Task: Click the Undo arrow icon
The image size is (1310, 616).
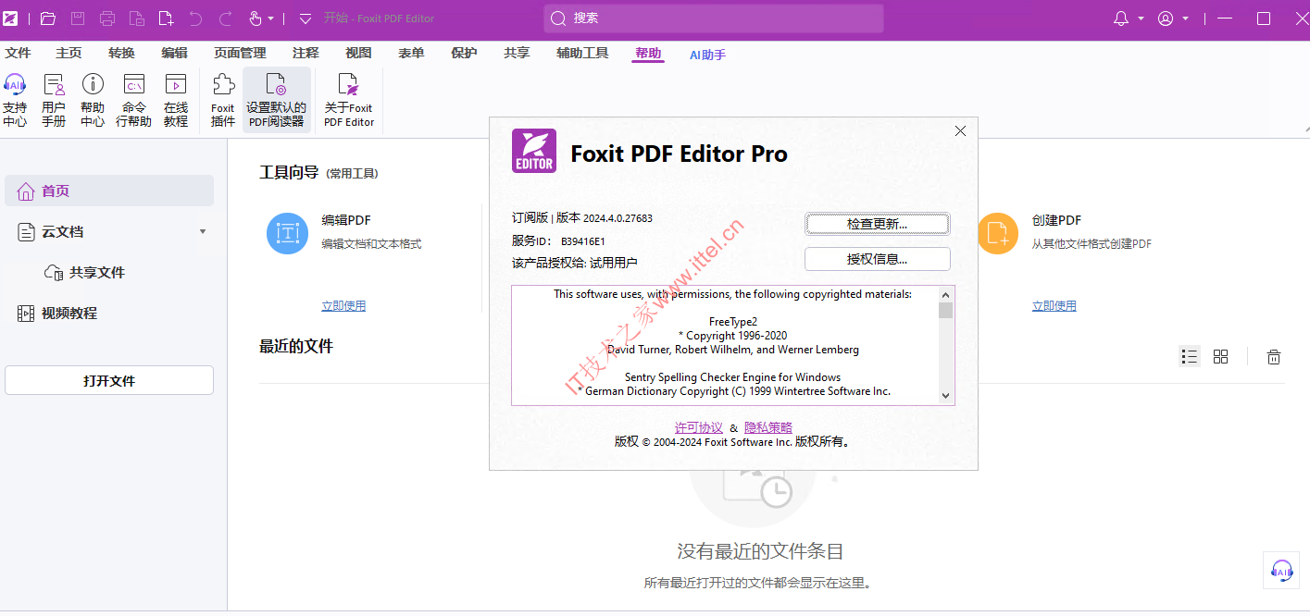Action: pyautogui.click(x=195, y=18)
